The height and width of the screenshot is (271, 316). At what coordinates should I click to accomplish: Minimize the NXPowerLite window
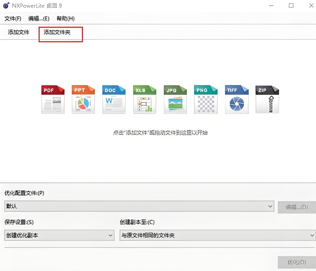click(x=271, y=5)
